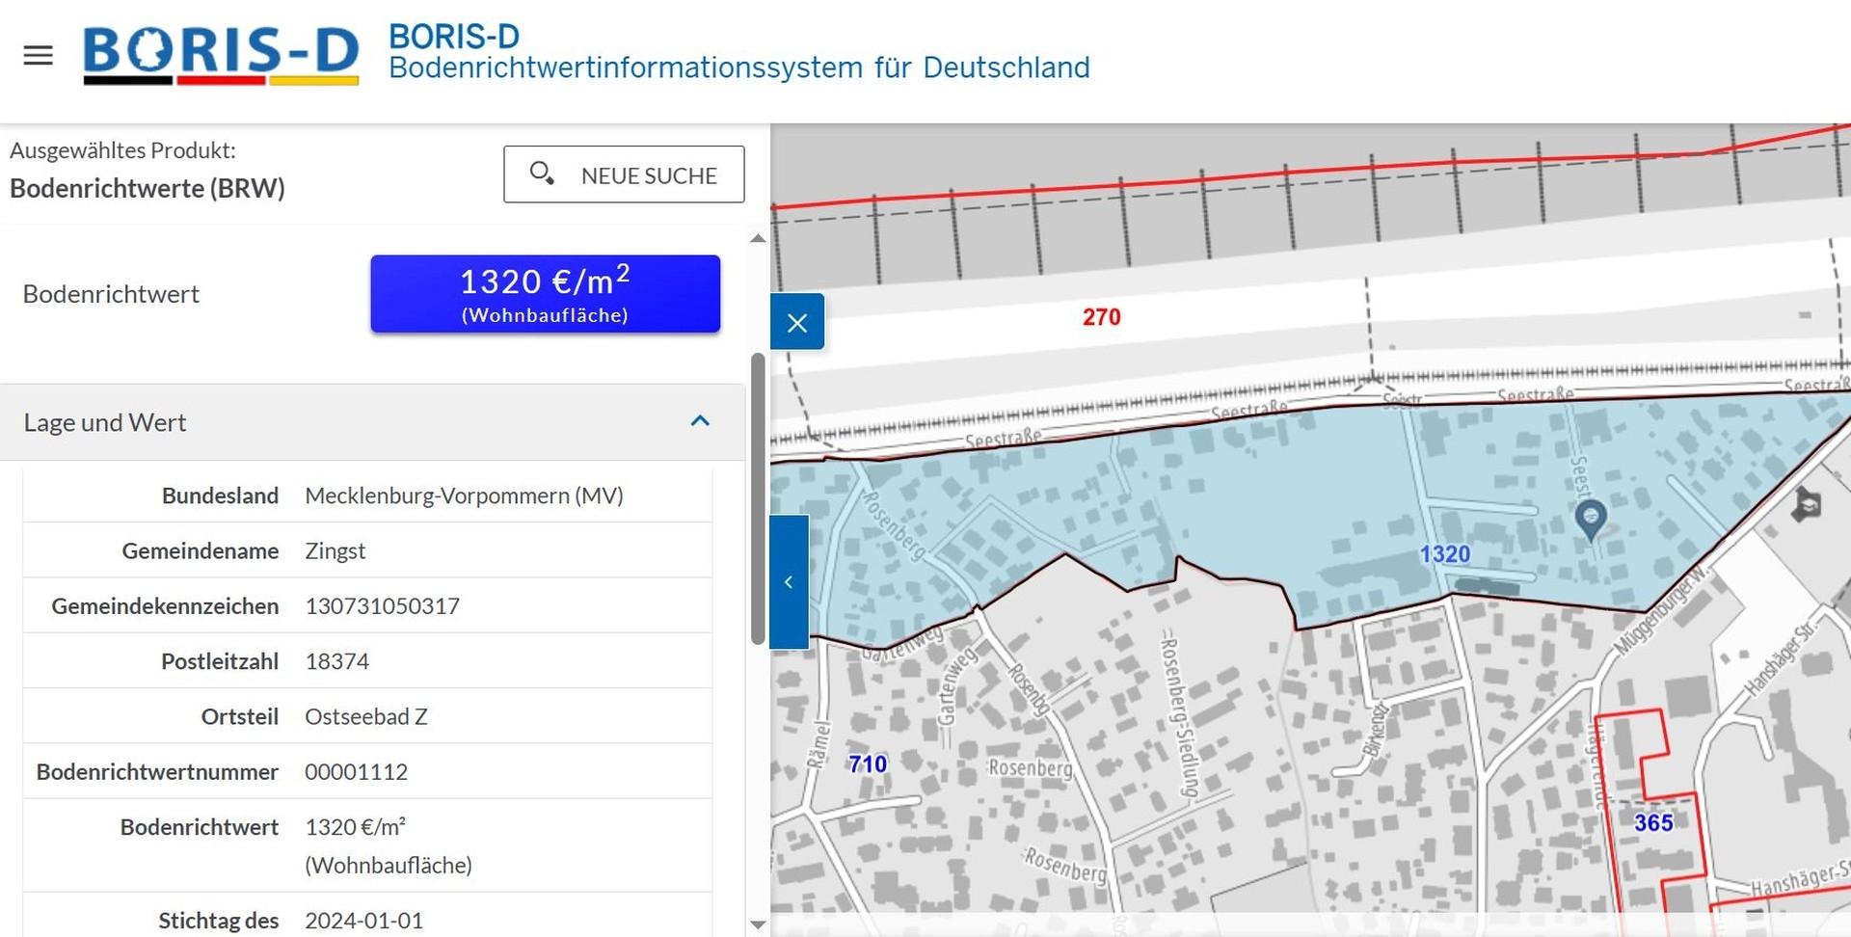Click the NEUE SUCHE search button

tap(624, 174)
